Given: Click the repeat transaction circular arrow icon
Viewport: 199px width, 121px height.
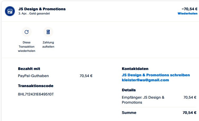Looking at the screenshot, I should pyautogui.click(x=26, y=32).
